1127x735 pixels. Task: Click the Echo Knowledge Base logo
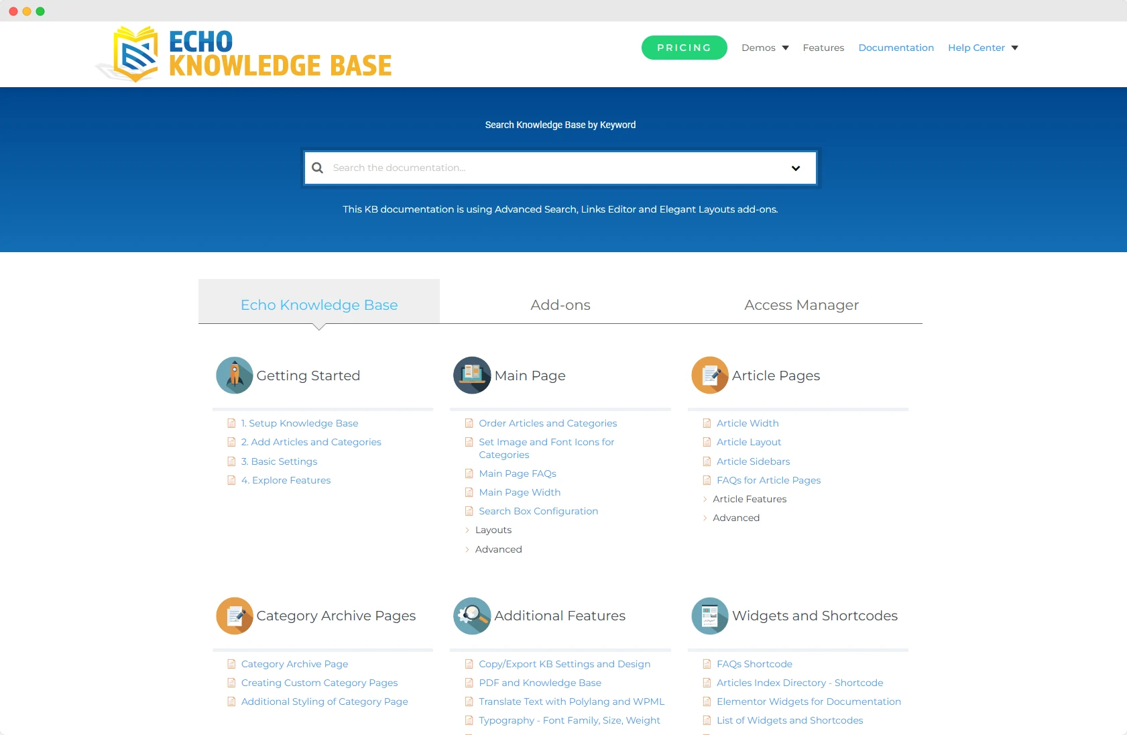[x=245, y=54]
